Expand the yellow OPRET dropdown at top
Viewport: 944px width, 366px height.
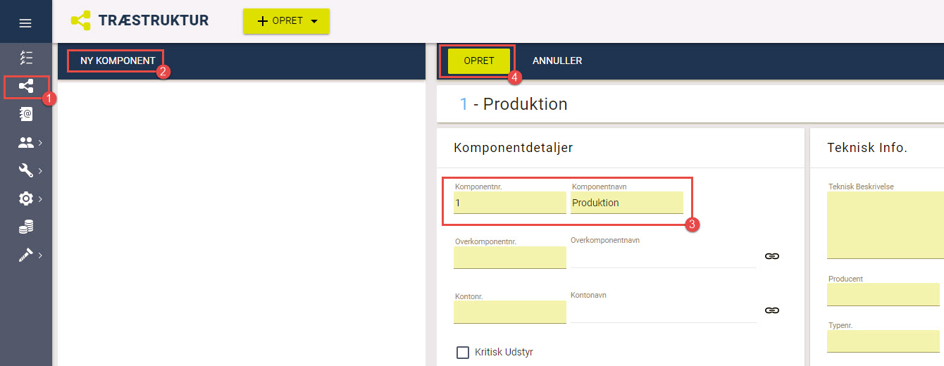click(x=286, y=21)
